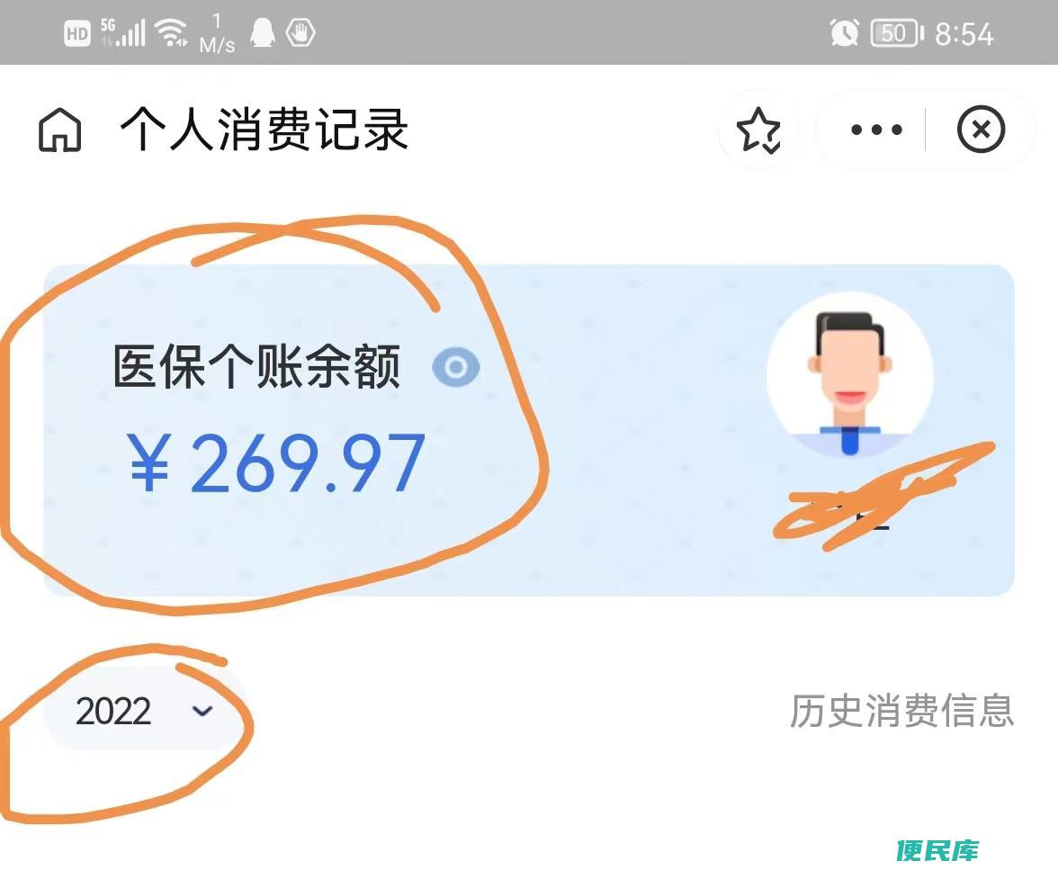
Task: Tap the battery indicator in status bar
Action: pyautogui.click(x=897, y=33)
